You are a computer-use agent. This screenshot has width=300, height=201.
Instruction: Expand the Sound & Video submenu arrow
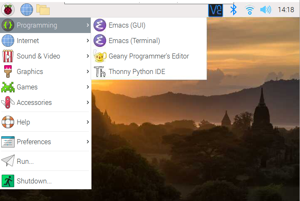coord(88,56)
